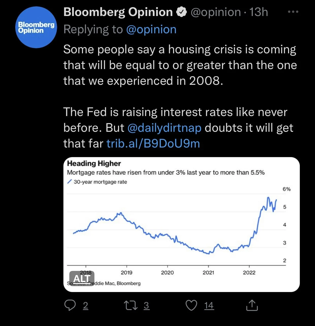Open the Bloomberg Opinion profile avatar
315x326 pixels.
pos(36,27)
